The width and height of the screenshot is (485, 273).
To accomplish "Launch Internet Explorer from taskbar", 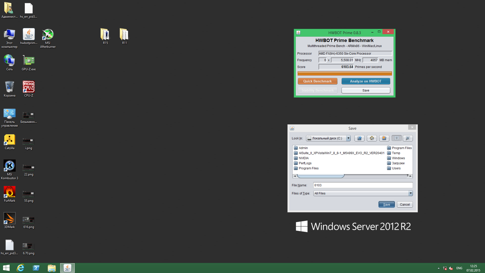I will (x=20, y=268).
